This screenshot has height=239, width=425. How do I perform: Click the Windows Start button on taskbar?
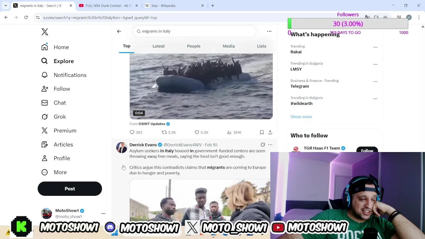[x=115, y=234]
